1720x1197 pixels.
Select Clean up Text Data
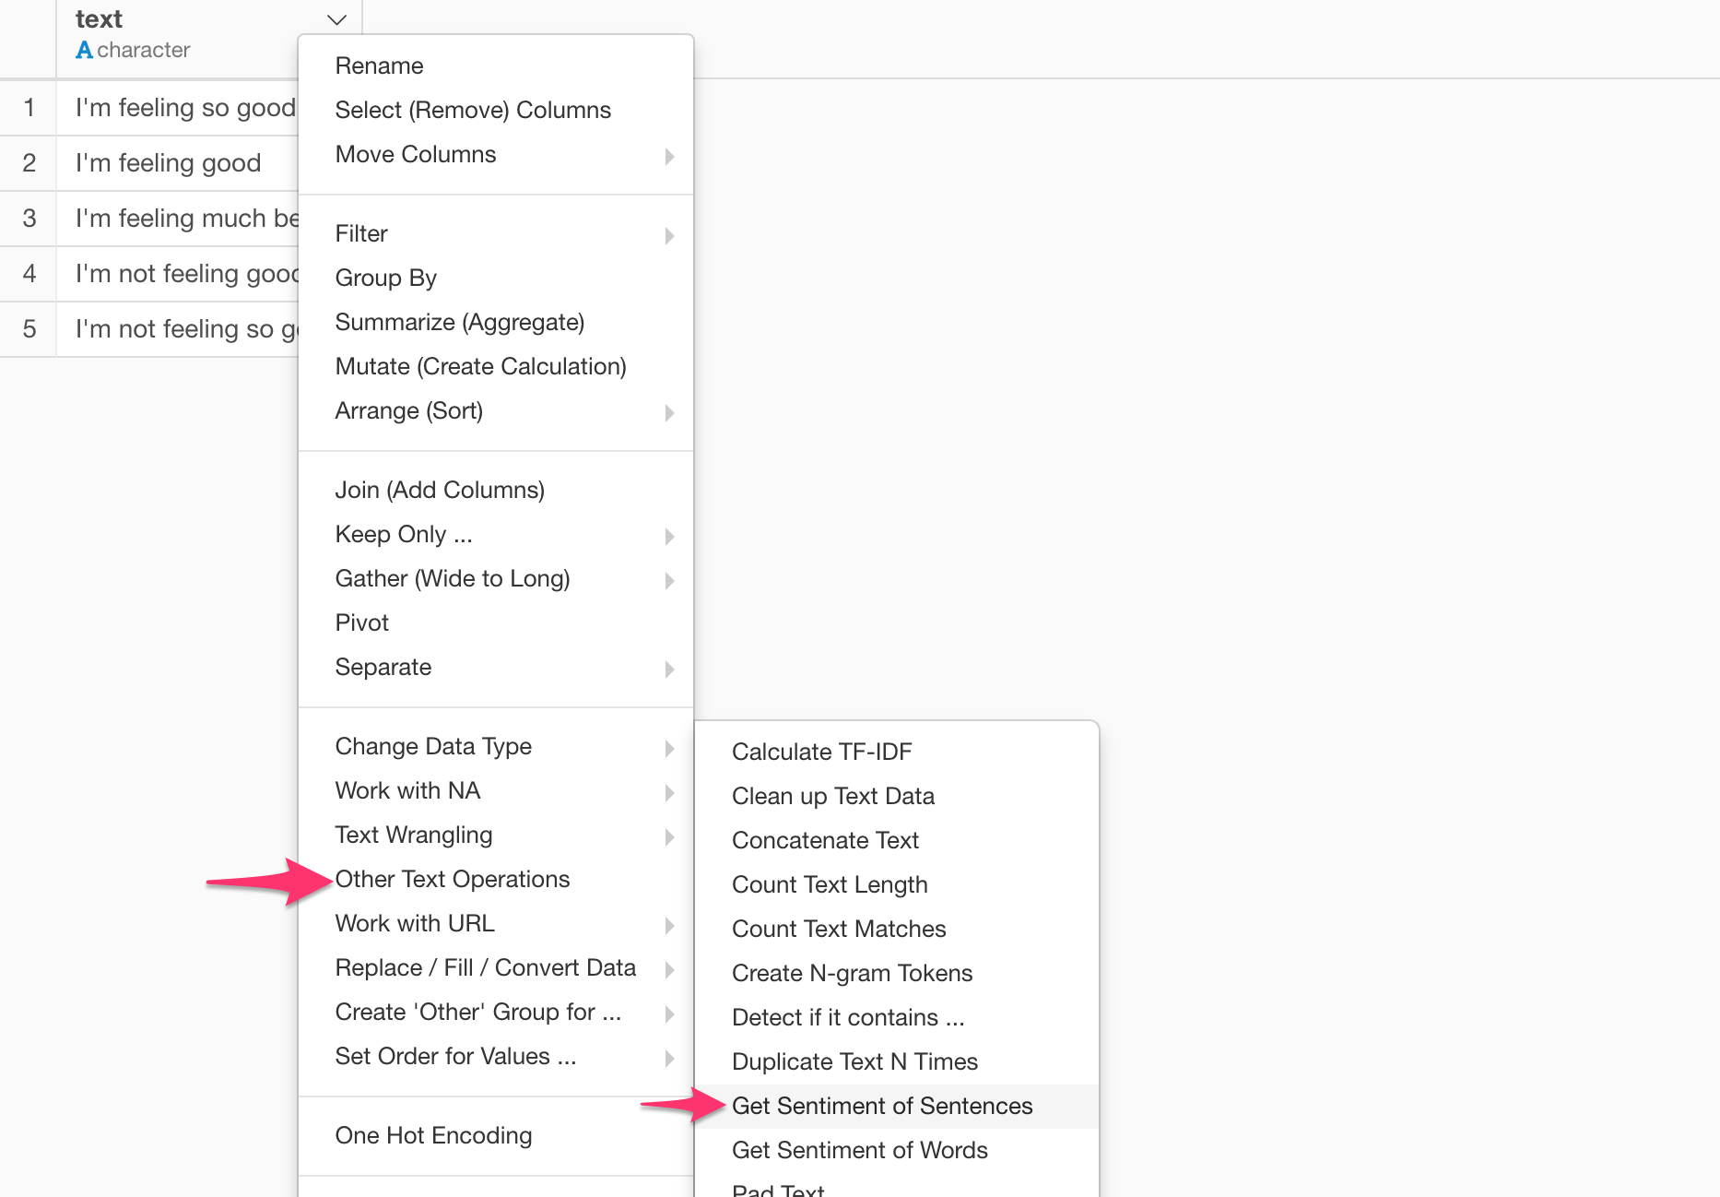[x=832, y=796]
